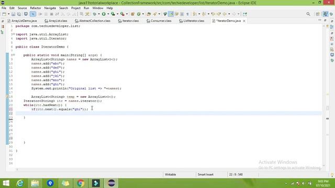This screenshot has height=188, width=335.
Task: Click the Open Type toolbar icon
Action: click(149, 14)
